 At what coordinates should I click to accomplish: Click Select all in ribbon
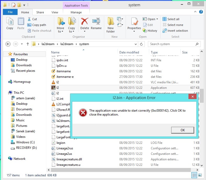coord(171,19)
